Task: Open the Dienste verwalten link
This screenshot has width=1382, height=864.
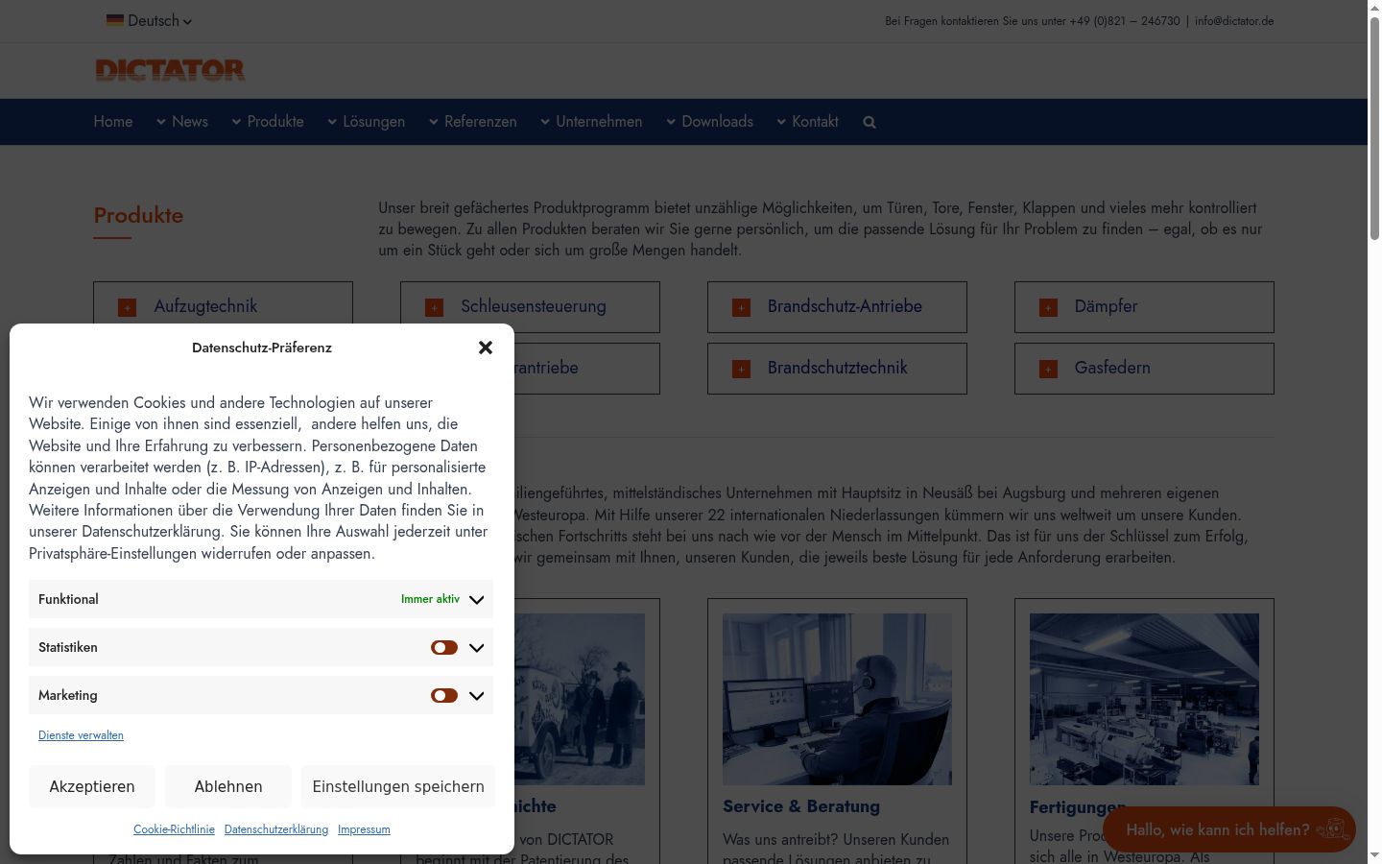Action: click(81, 735)
